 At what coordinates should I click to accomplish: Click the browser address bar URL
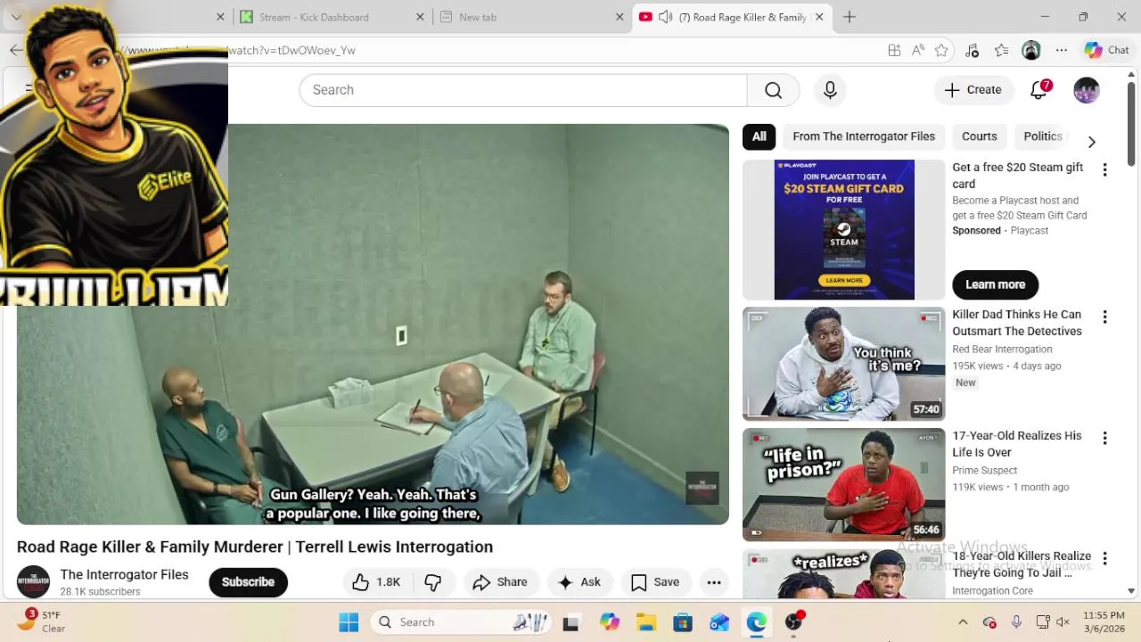click(x=291, y=51)
